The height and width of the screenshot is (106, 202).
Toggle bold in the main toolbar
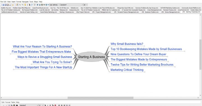pos(30,5)
